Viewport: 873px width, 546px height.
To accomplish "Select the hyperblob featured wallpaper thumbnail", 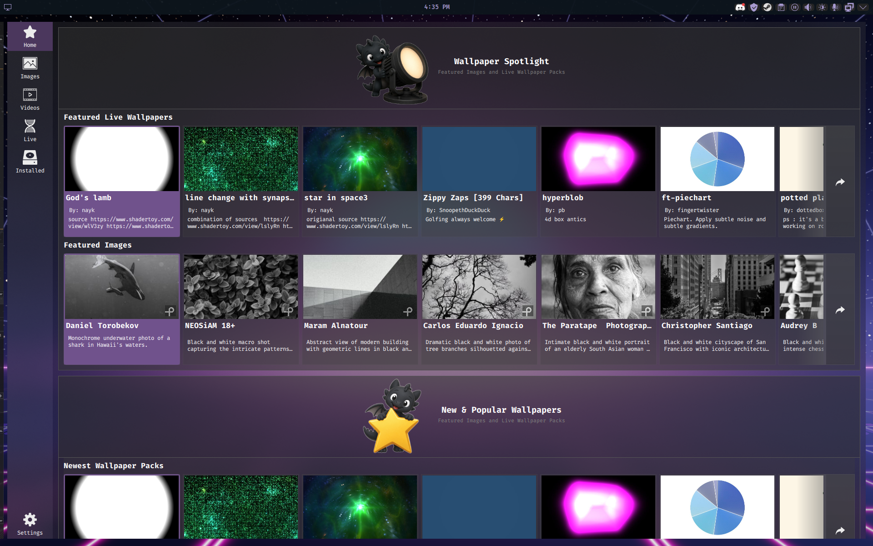I will coord(598,159).
